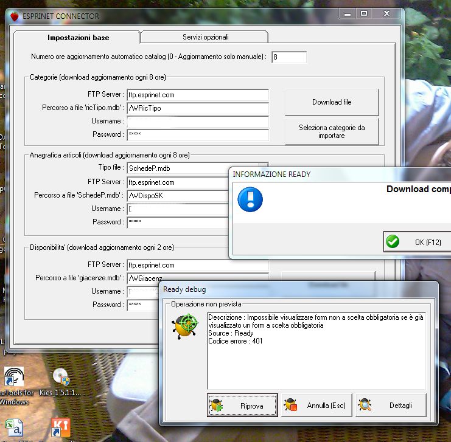The image size is (451, 442).
Task: Click Seleziona categorie da importare button
Action: [x=332, y=131]
